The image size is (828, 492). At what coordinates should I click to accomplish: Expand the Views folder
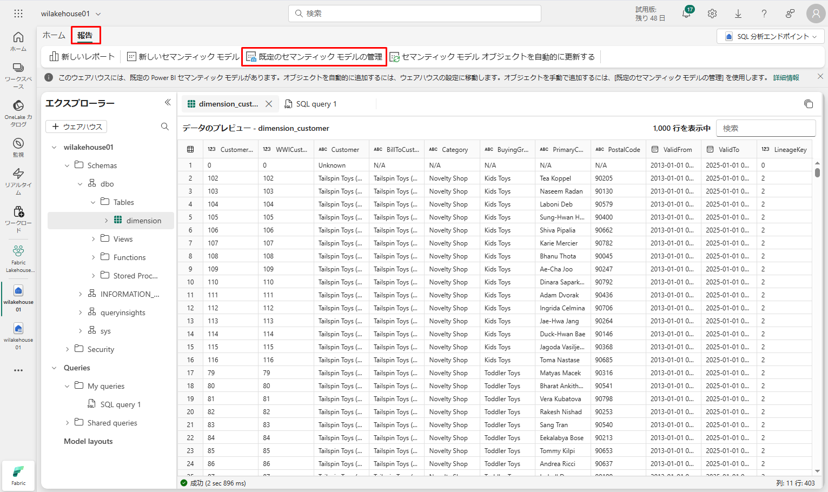pyautogui.click(x=93, y=239)
